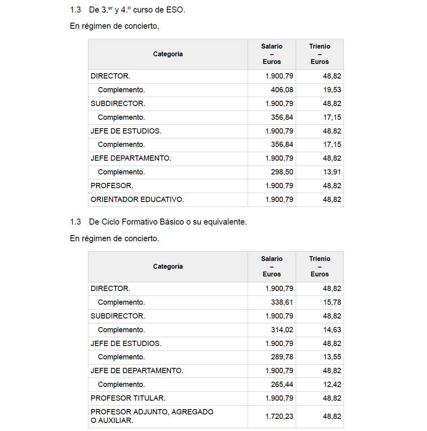Select the 12,42 trienio value
427x431 pixels.
click(x=332, y=384)
